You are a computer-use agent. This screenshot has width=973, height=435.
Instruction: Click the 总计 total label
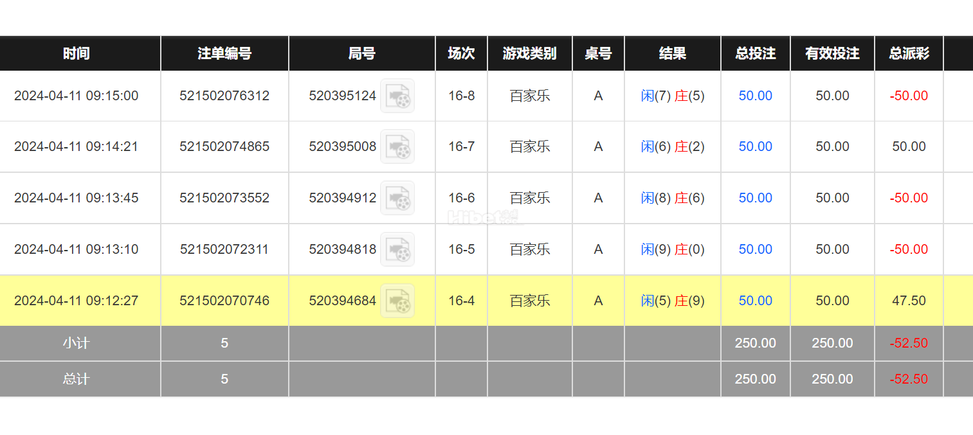point(76,379)
